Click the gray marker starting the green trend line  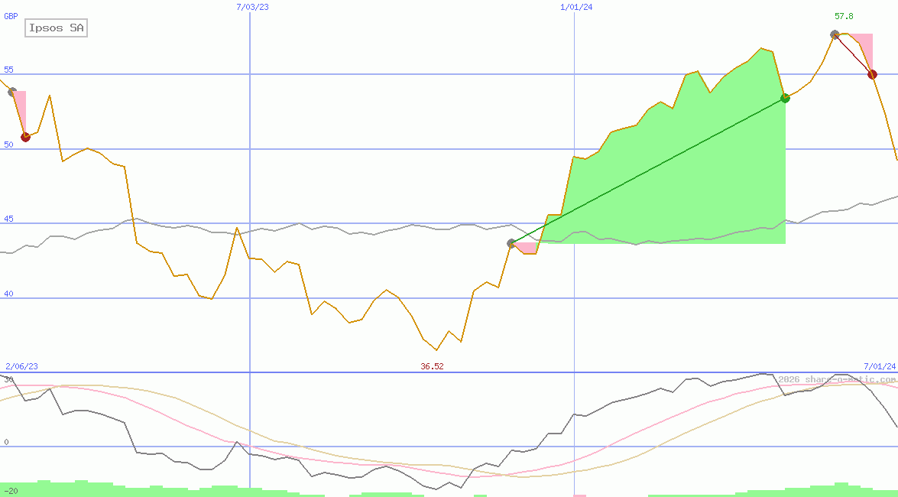[x=512, y=243]
